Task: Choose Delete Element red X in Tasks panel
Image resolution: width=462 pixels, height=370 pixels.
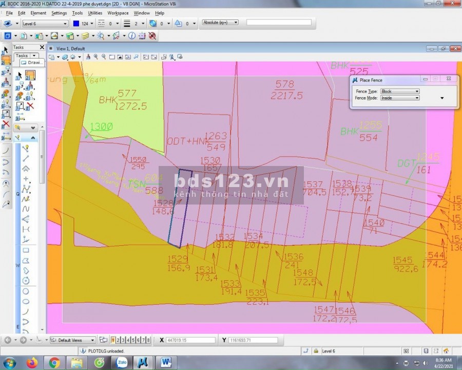Action: (x=30, y=106)
